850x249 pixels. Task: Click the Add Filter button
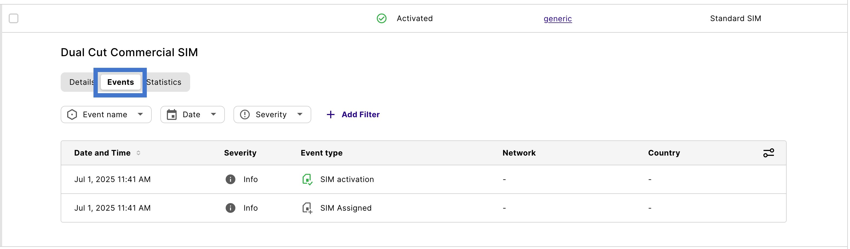(x=360, y=115)
